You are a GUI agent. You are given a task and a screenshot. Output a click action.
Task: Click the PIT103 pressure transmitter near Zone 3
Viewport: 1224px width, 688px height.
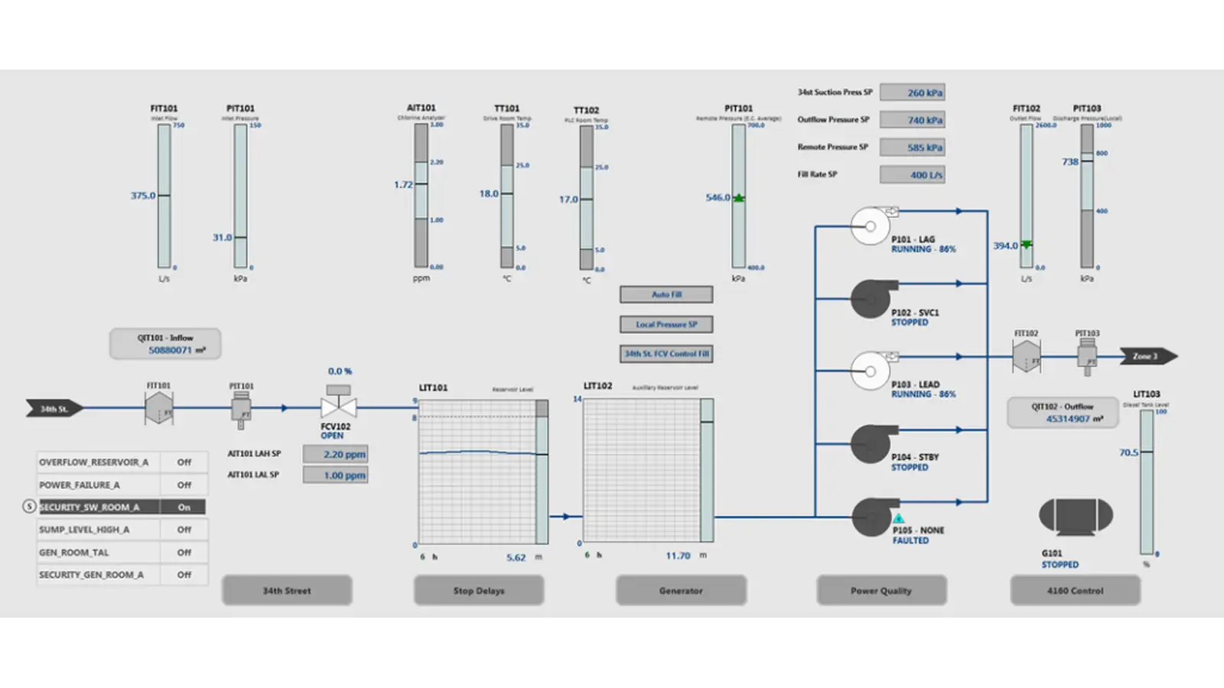pyautogui.click(x=1087, y=356)
